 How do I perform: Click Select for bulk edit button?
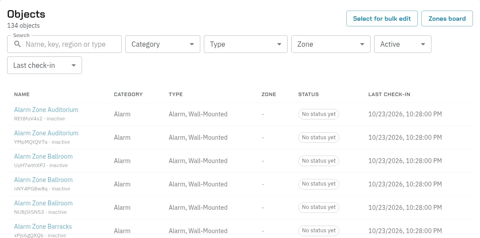pyautogui.click(x=382, y=19)
